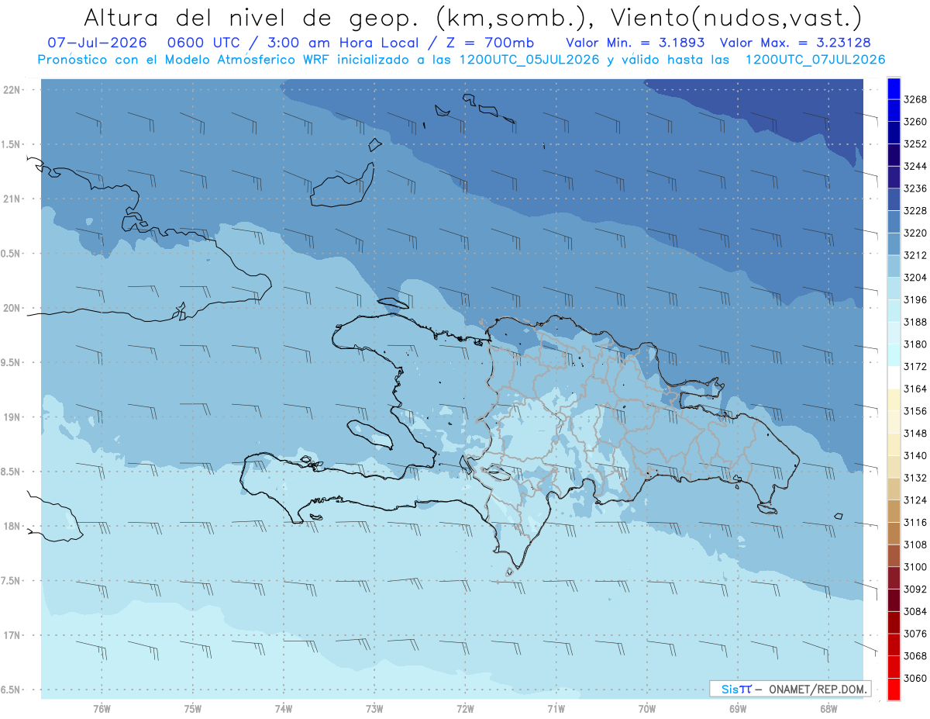Click the bright red swatch below 3060
This screenshot has height=719, width=930.
point(894,689)
